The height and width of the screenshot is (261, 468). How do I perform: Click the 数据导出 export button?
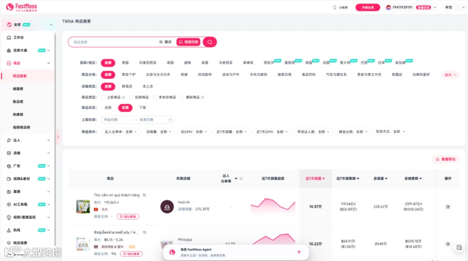pyautogui.click(x=446, y=159)
